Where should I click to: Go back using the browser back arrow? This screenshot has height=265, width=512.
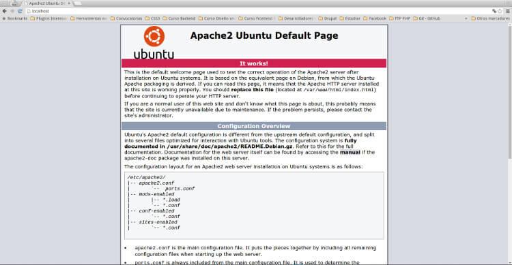(x=5, y=11)
